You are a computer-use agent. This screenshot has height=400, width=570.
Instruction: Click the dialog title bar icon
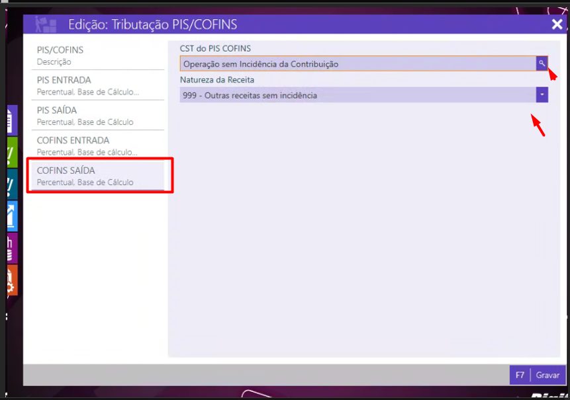tap(46, 24)
